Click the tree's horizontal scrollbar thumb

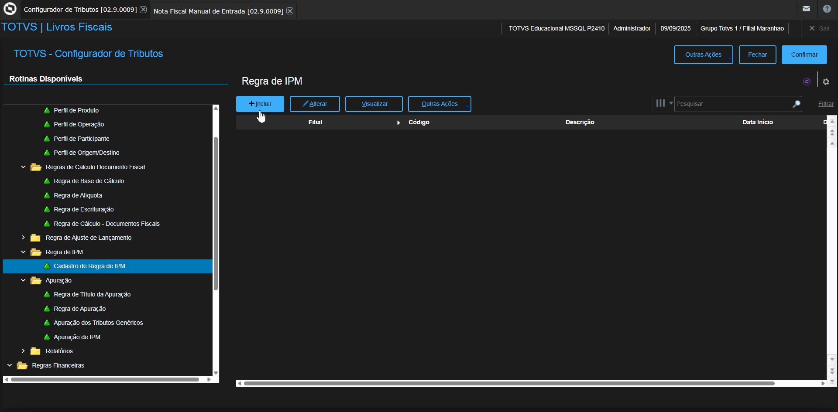point(105,379)
